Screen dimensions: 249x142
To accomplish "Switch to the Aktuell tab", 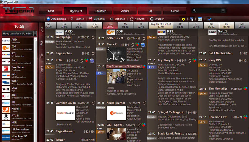I will pyautogui.click(x=125, y=11).
